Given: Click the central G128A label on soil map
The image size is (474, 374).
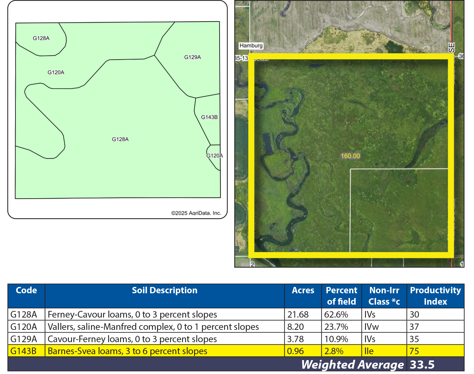Looking at the screenshot, I should click(120, 139).
